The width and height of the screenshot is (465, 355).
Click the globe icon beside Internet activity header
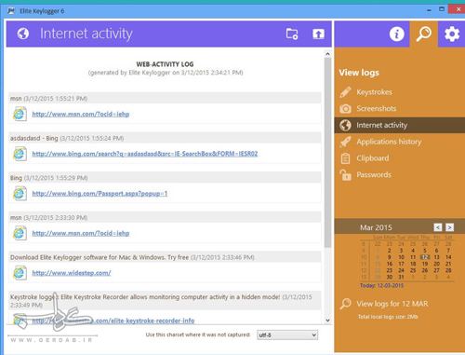click(23, 34)
